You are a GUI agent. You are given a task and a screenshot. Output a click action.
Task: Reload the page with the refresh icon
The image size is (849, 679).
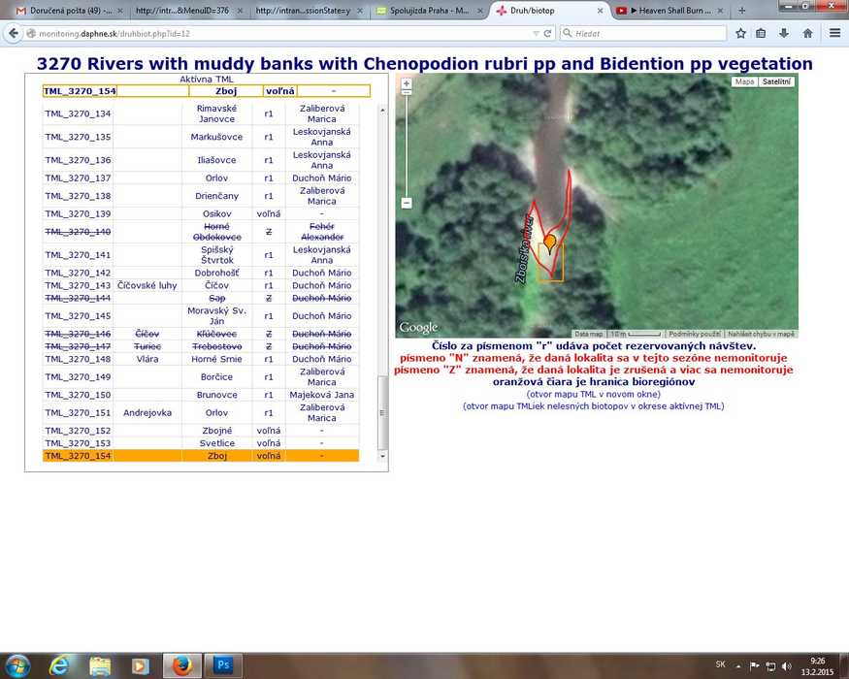click(547, 34)
